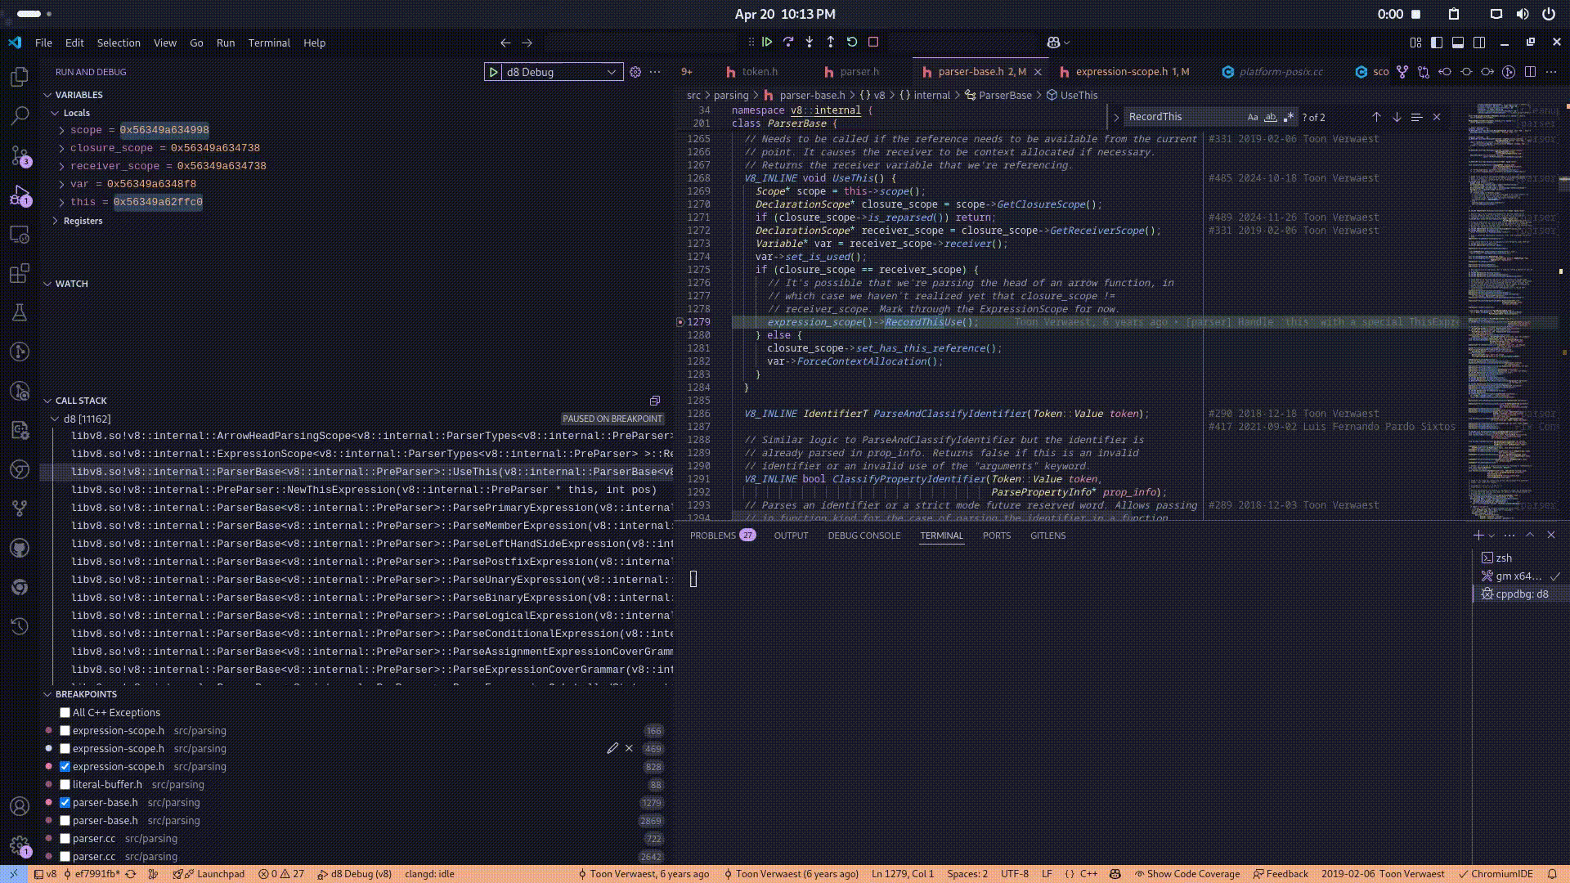Open the Manage gear in activity bar
Screen dimensions: 1570x883
(x=20, y=845)
